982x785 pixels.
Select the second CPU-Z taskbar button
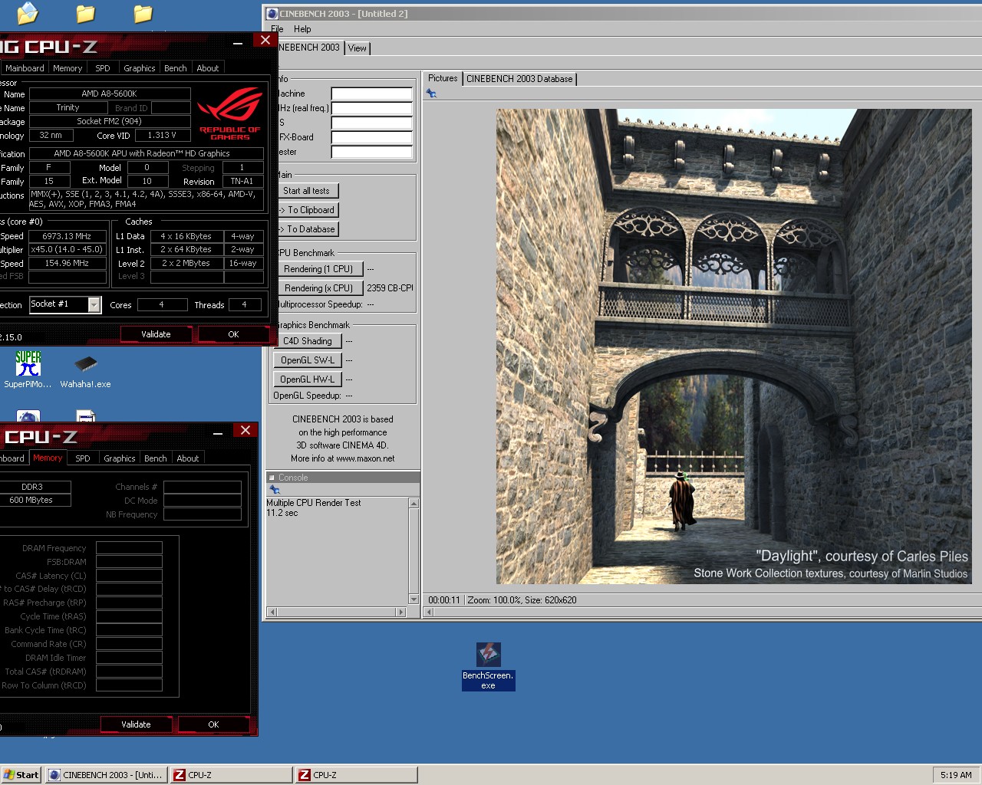[x=357, y=775]
